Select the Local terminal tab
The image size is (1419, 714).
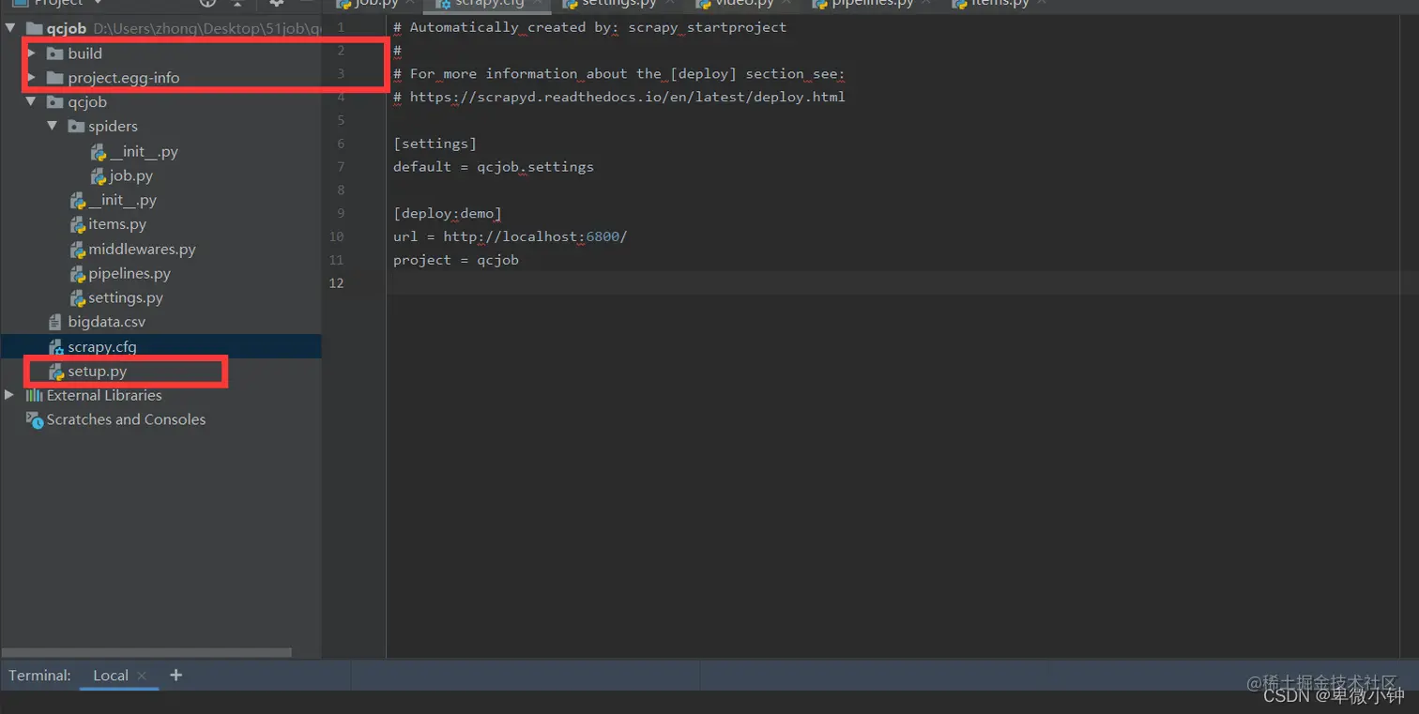[111, 676]
